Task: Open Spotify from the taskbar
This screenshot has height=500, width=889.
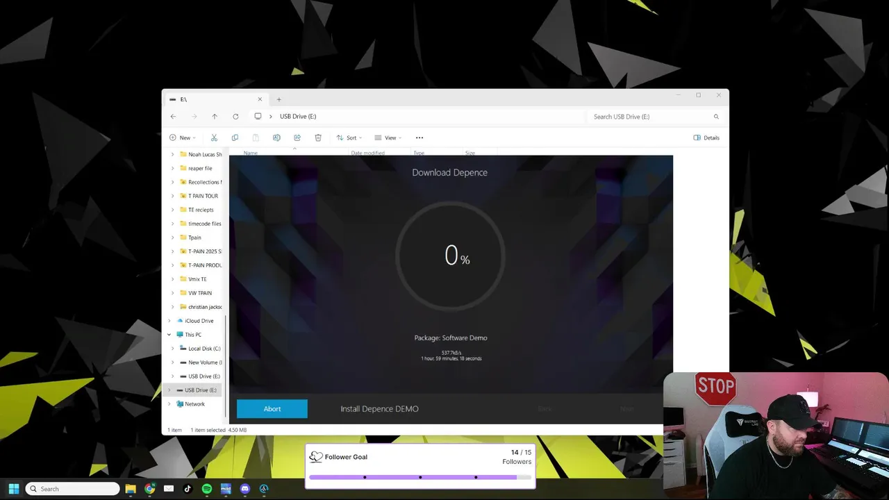Action: (x=207, y=489)
